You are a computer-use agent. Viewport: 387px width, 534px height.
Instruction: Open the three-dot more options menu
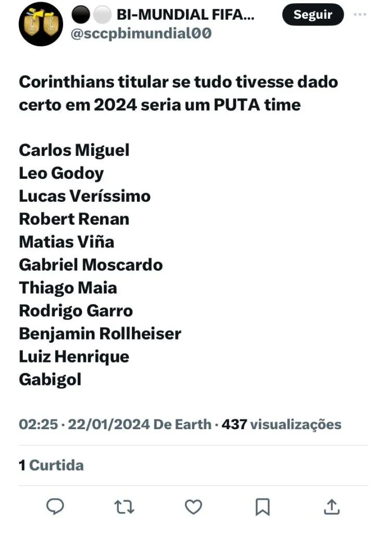(x=360, y=15)
